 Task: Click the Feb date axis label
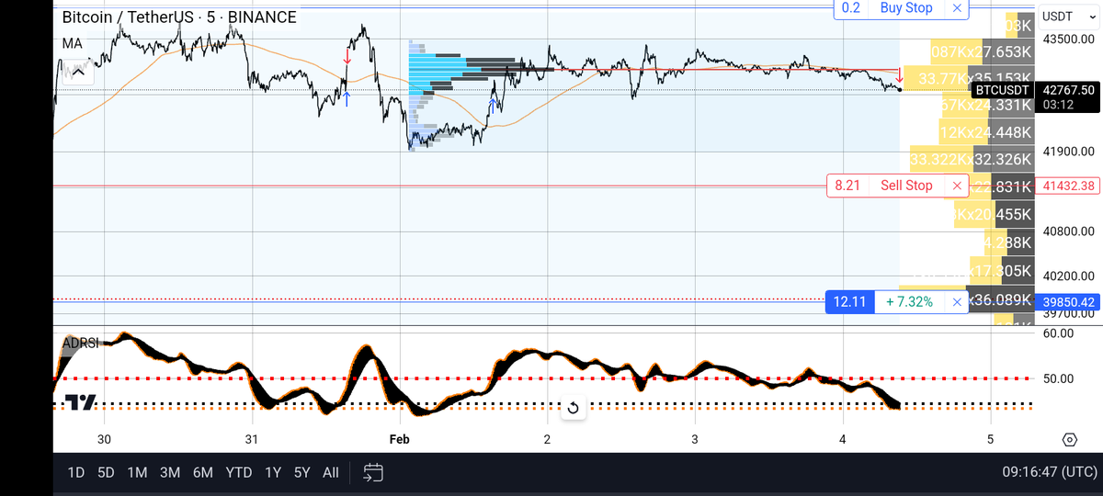coord(399,439)
